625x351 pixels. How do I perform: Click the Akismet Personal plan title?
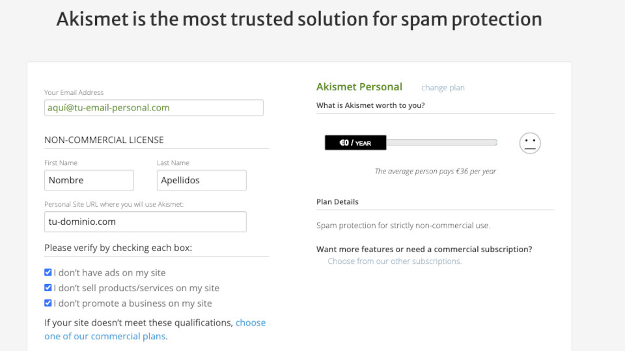click(359, 86)
